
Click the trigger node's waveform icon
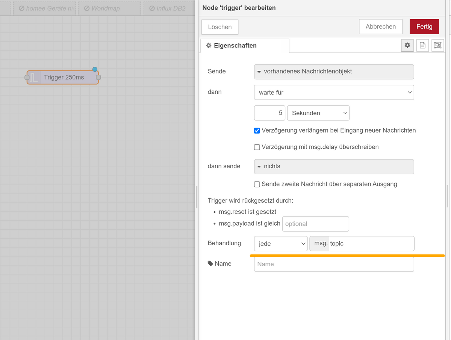(34, 78)
